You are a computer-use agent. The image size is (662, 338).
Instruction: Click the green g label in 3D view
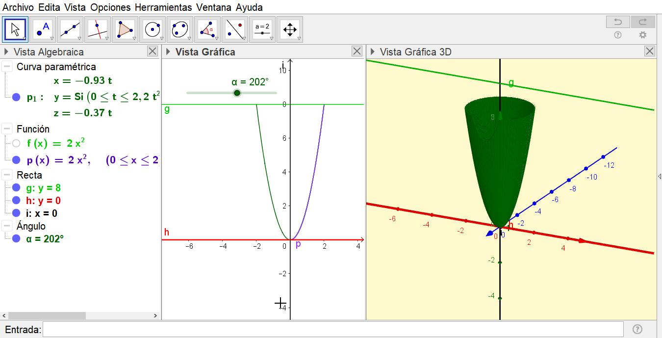[x=511, y=82]
